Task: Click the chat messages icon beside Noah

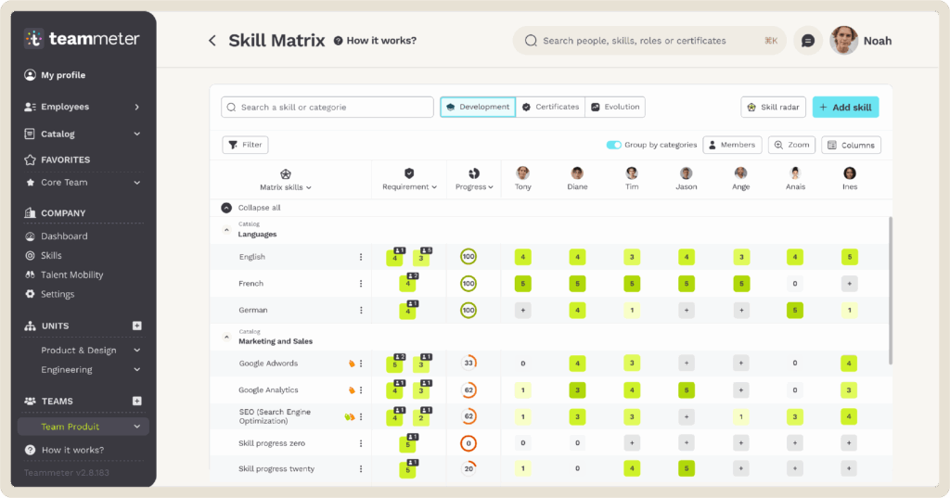Action: [x=808, y=41]
